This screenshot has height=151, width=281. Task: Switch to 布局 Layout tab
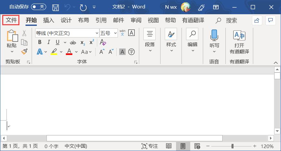point(84,20)
